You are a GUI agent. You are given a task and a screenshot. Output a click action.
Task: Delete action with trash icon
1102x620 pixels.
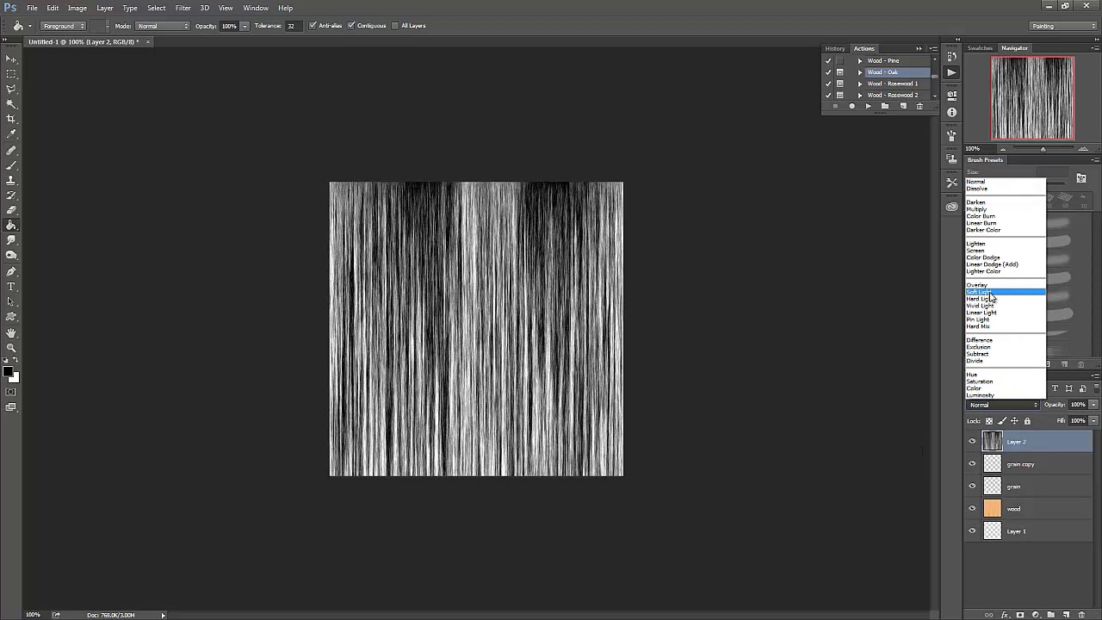tap(919, 106)
